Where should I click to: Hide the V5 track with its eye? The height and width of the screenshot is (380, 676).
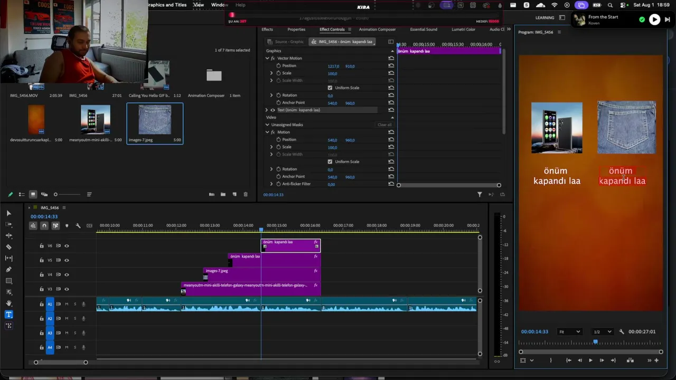67,260
